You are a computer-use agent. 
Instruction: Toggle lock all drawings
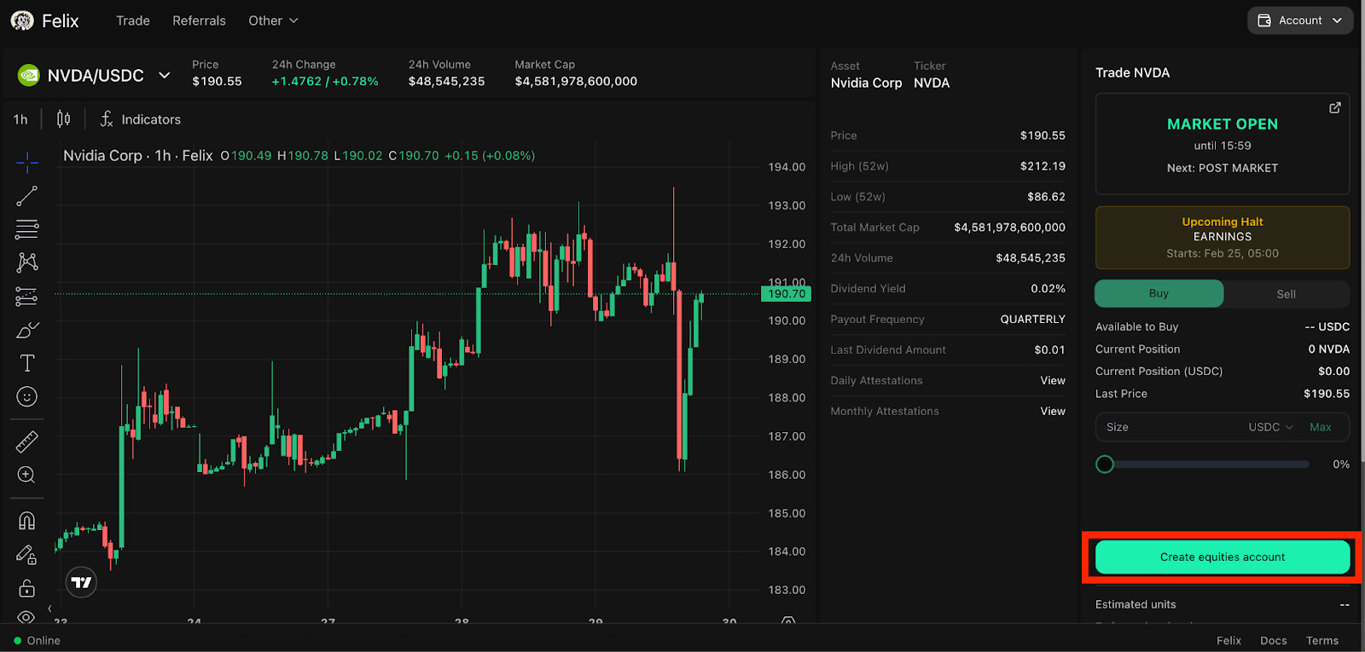coord(26,588)
